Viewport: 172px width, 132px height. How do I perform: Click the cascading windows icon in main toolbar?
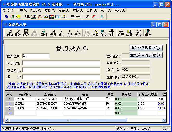pos(6,17)
